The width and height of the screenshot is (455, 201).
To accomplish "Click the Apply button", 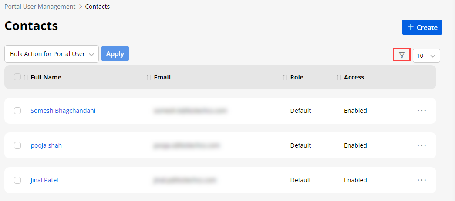I will click(115, 54).
